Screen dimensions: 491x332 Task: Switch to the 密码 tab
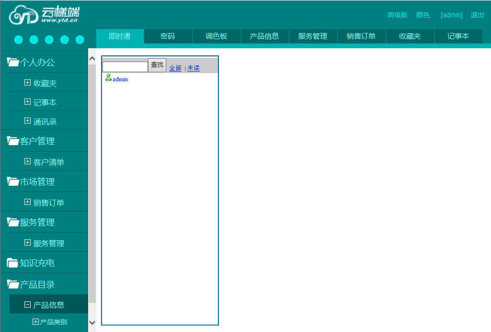pos(168,36)
